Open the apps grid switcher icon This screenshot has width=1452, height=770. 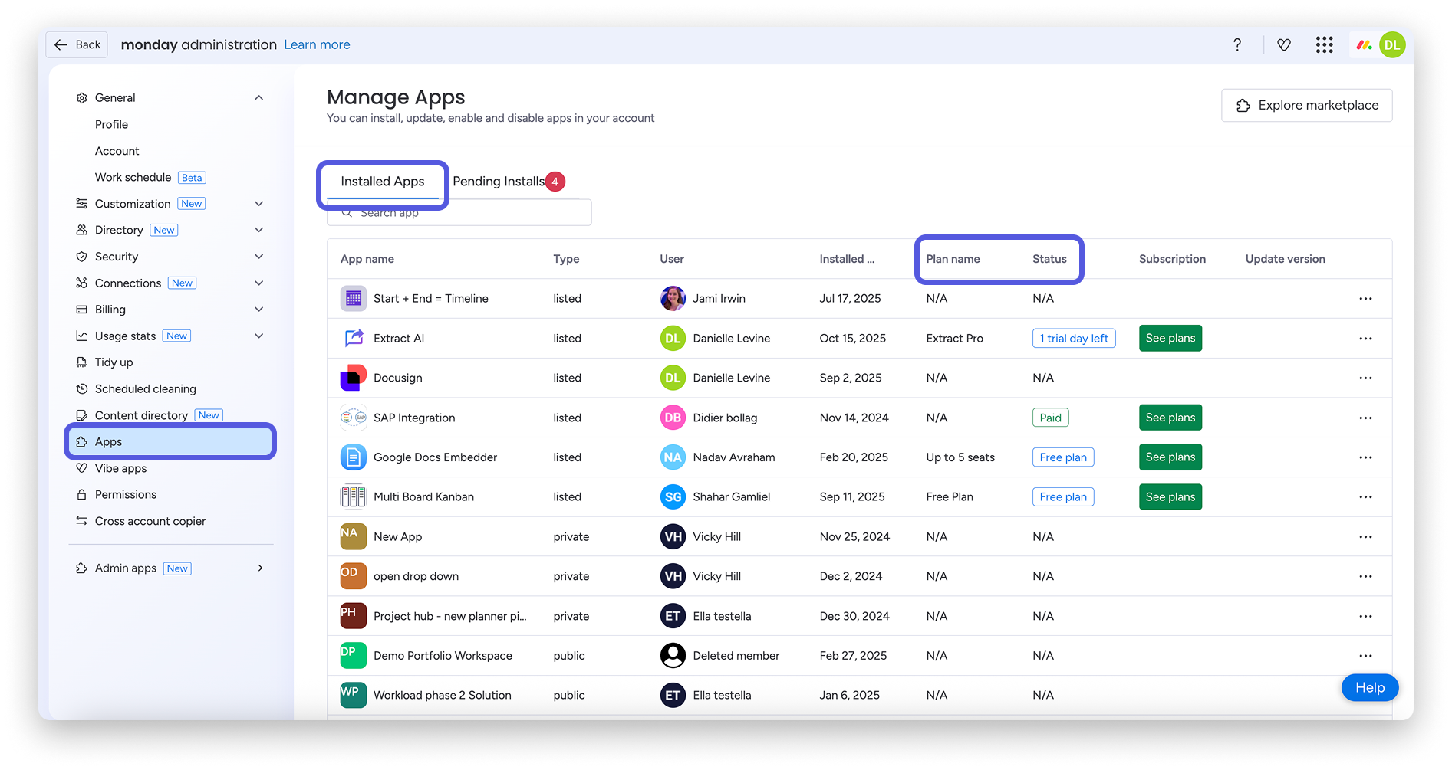pyautogui.click(x=1325, y=44)
